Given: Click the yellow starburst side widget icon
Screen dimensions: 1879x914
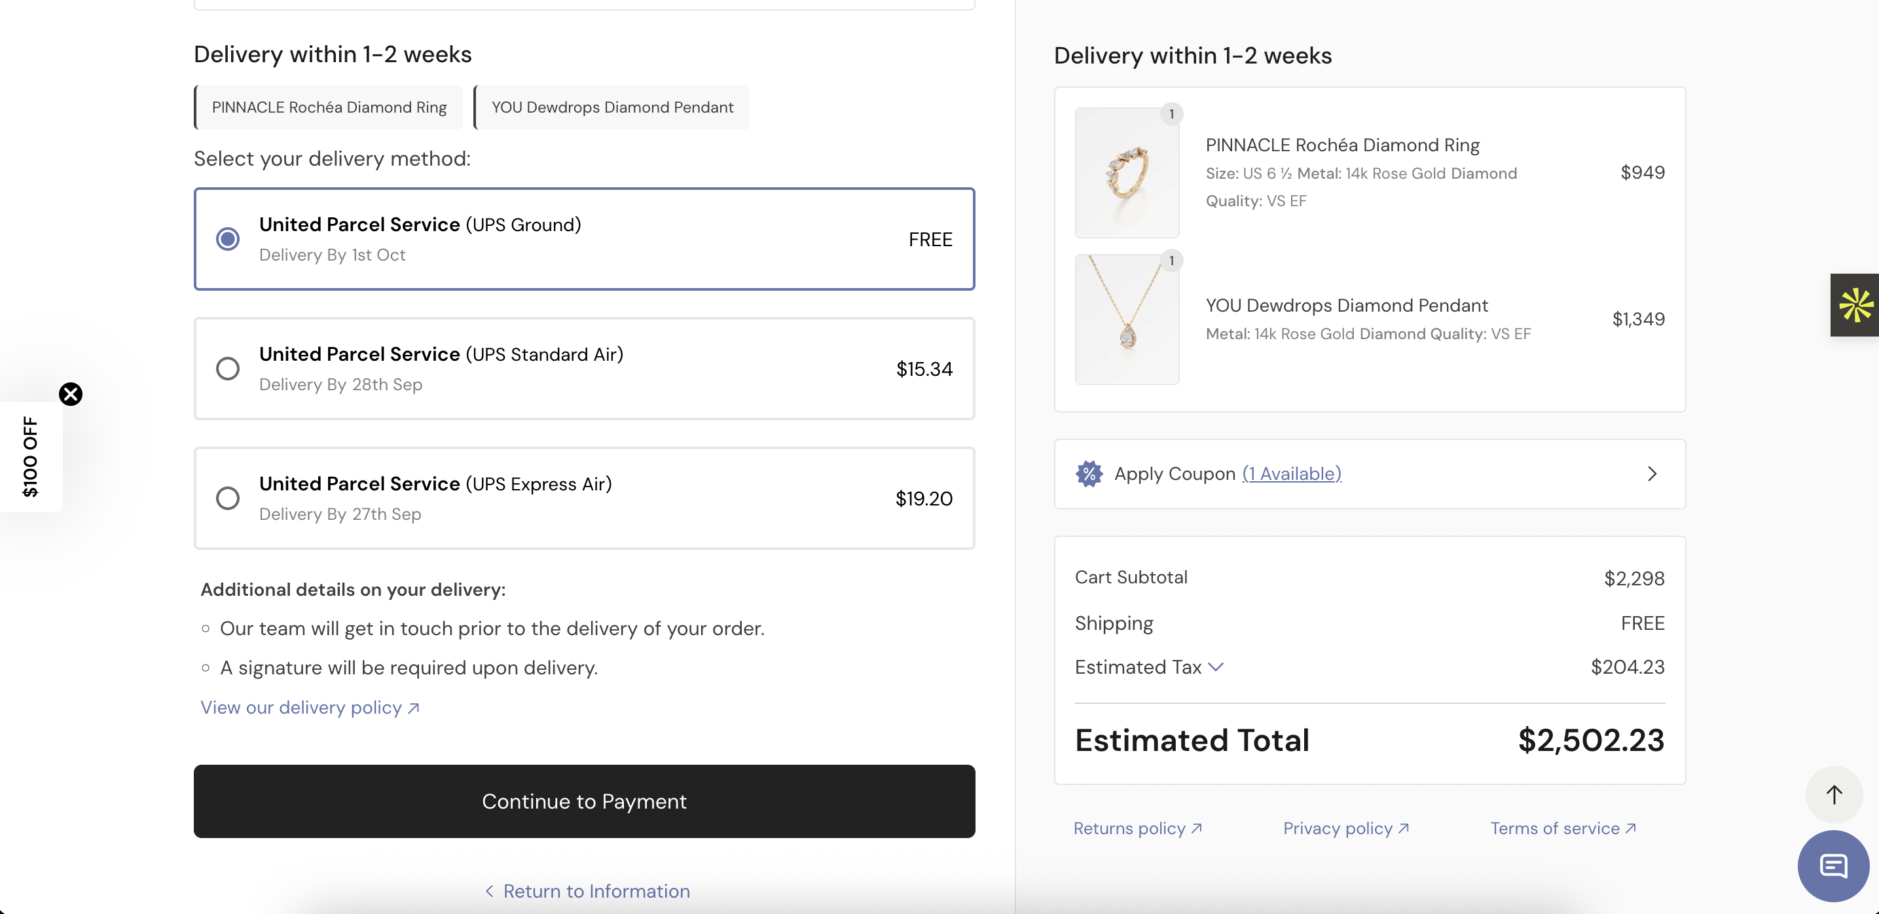Looking at the screenshot, I should (1855, 305).
